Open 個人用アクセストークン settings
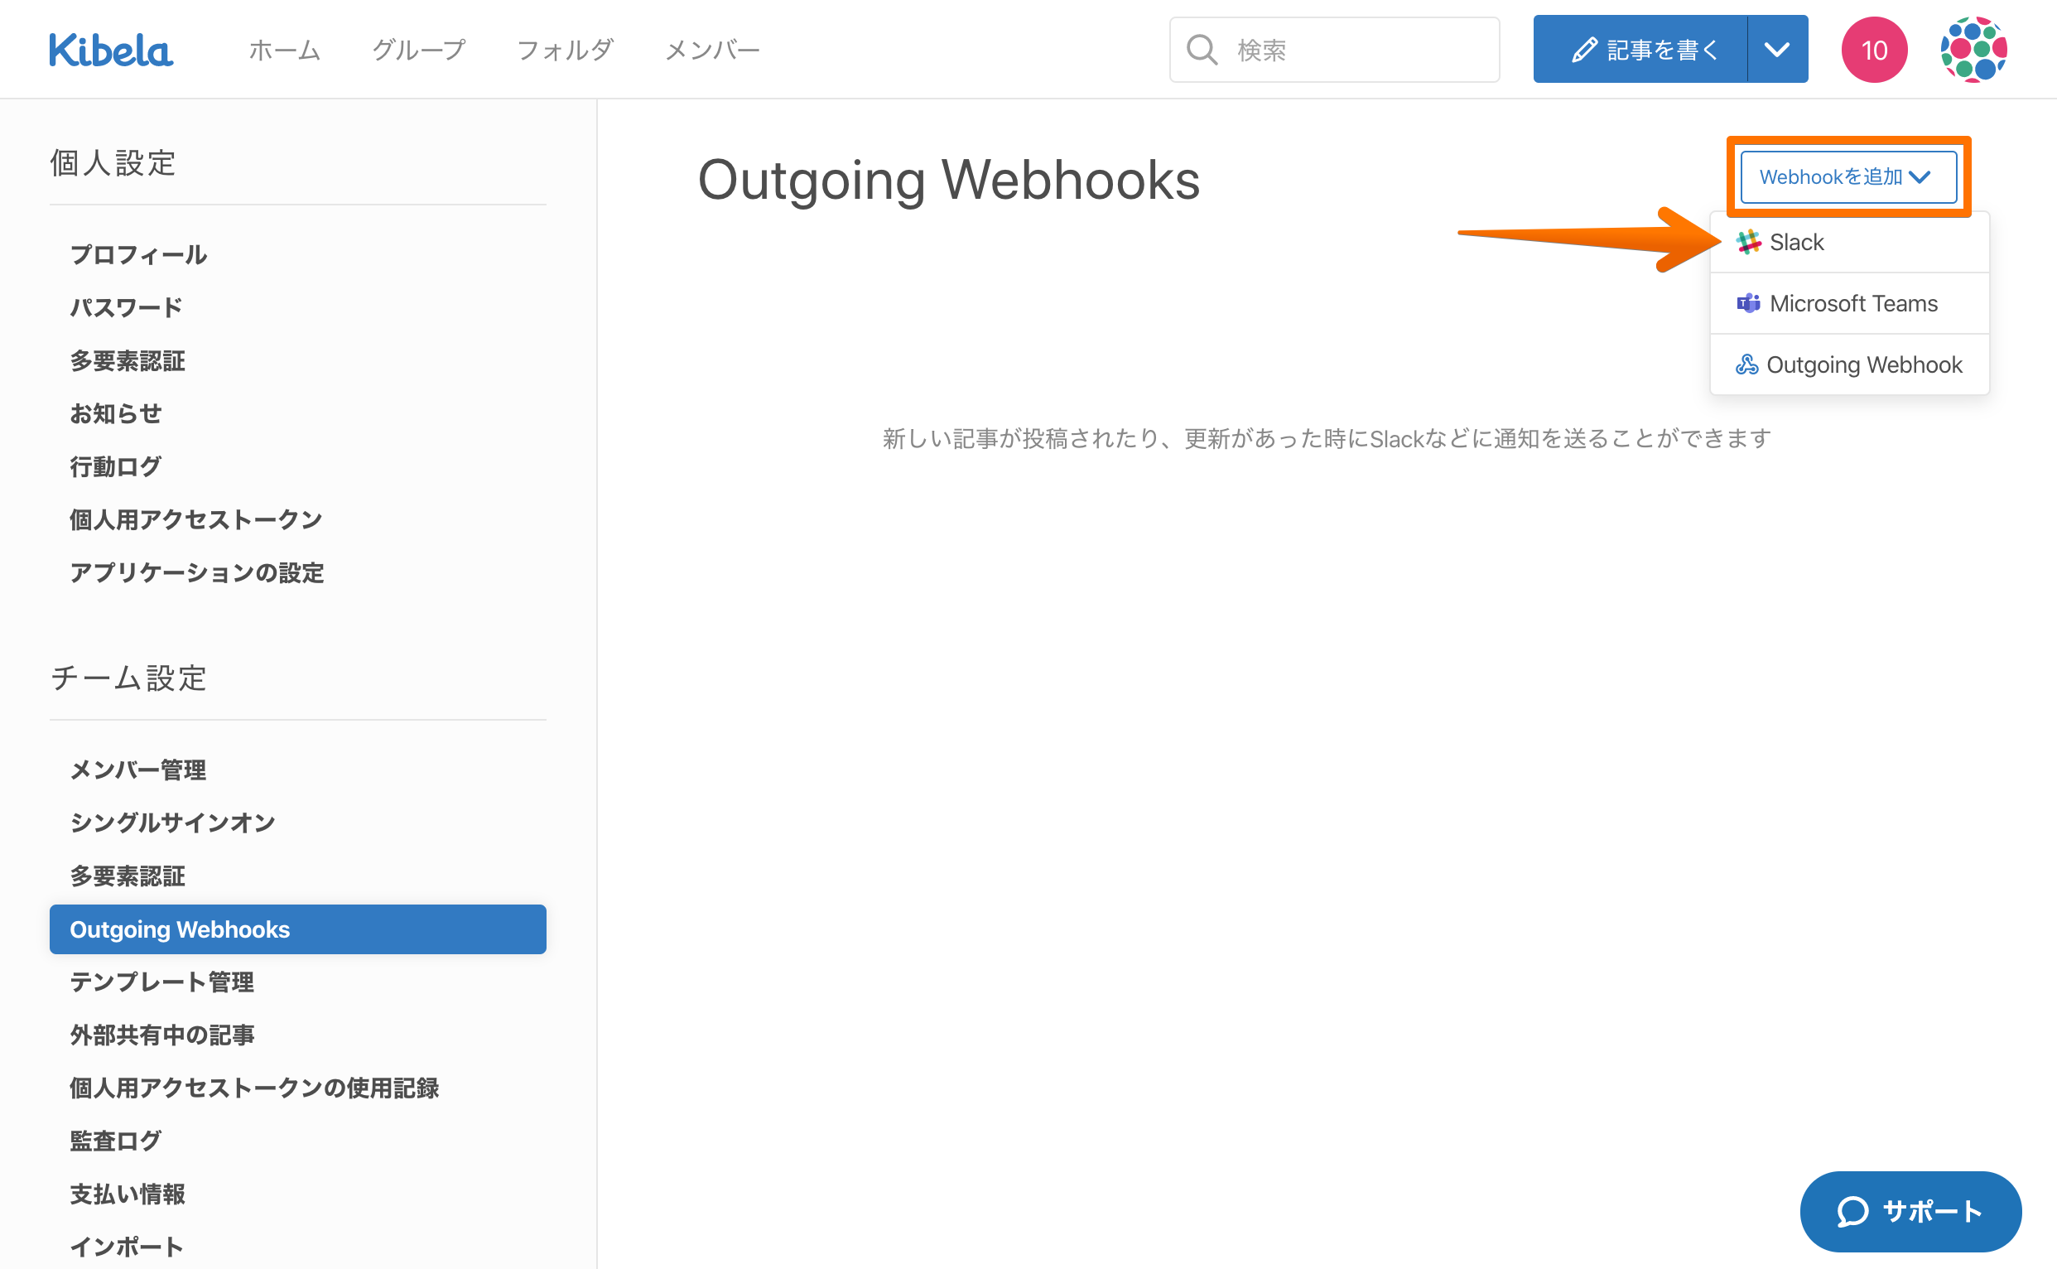2057x1269 pixels. pos(195,519)
